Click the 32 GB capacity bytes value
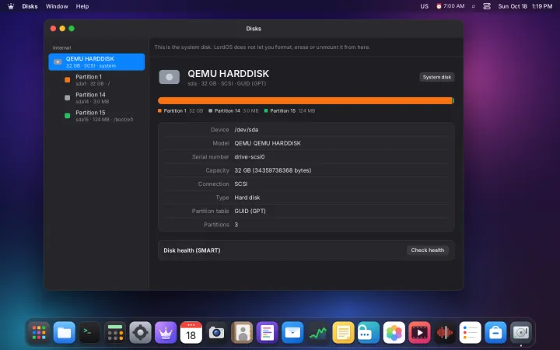 (273, 170)
